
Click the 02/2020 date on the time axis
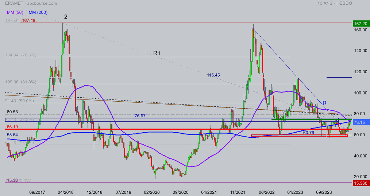point(152,192)
